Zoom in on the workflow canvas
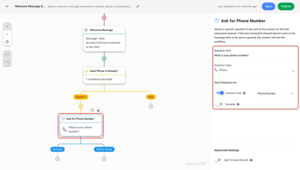 [7, 26]
